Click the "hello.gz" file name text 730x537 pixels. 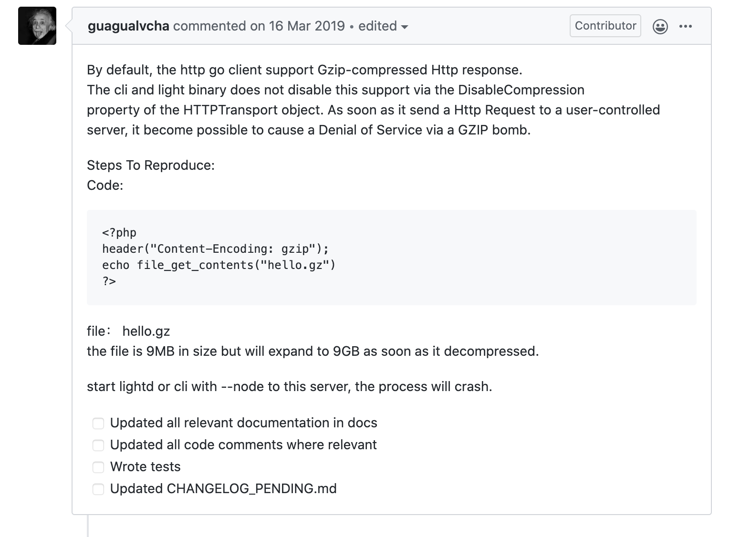pos(146,331)
